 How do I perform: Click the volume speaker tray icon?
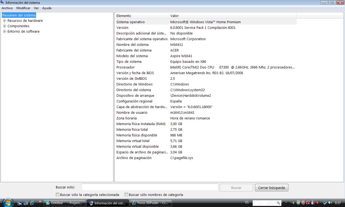[330, 203]
